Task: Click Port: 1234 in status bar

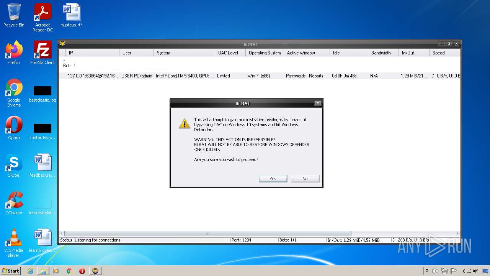Action: (241, 240)
